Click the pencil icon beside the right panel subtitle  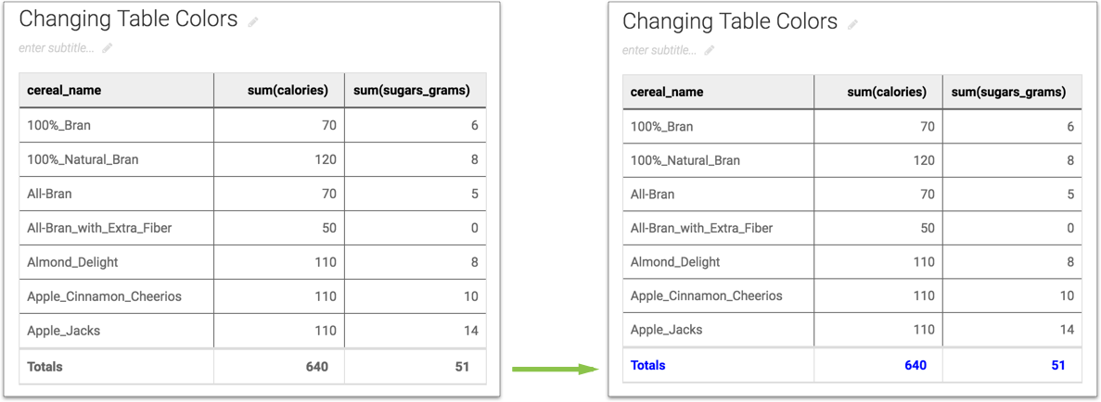pos(710,51)
